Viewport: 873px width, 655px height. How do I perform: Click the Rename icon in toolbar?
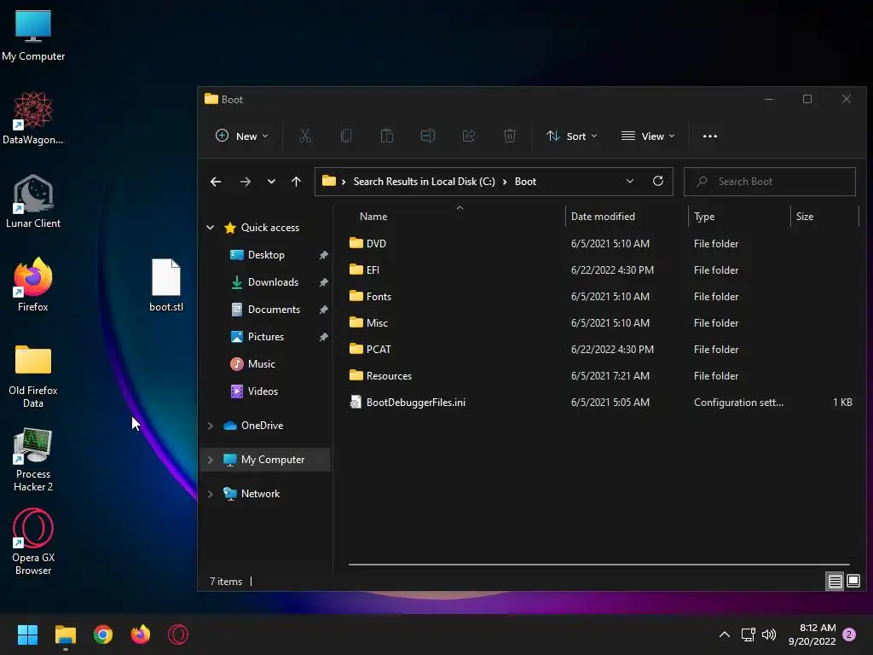[428, 136]
